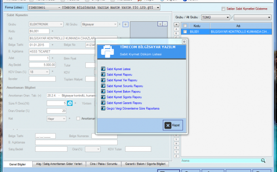Click the icon beside Sabit Kıymet Yer Raporu
The width and height of the screenshot is (277, 172).
pos(103,80)
